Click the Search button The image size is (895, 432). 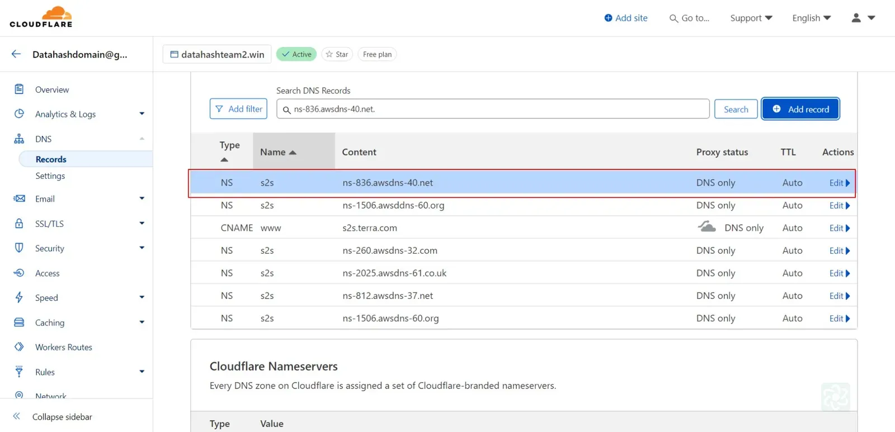click(736, 109)
